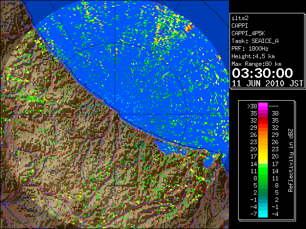
Task: Click the 'PRF: 1800Hz' text
Action: point(250,49)
